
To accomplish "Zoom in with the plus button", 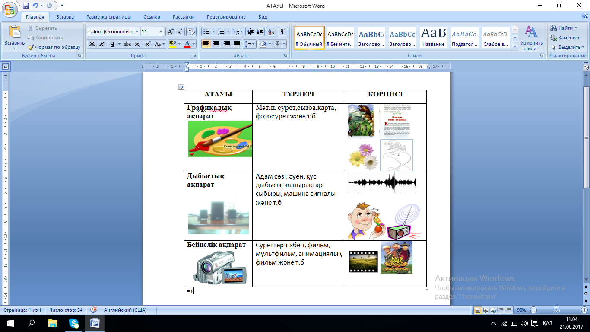I will point(584,310).
